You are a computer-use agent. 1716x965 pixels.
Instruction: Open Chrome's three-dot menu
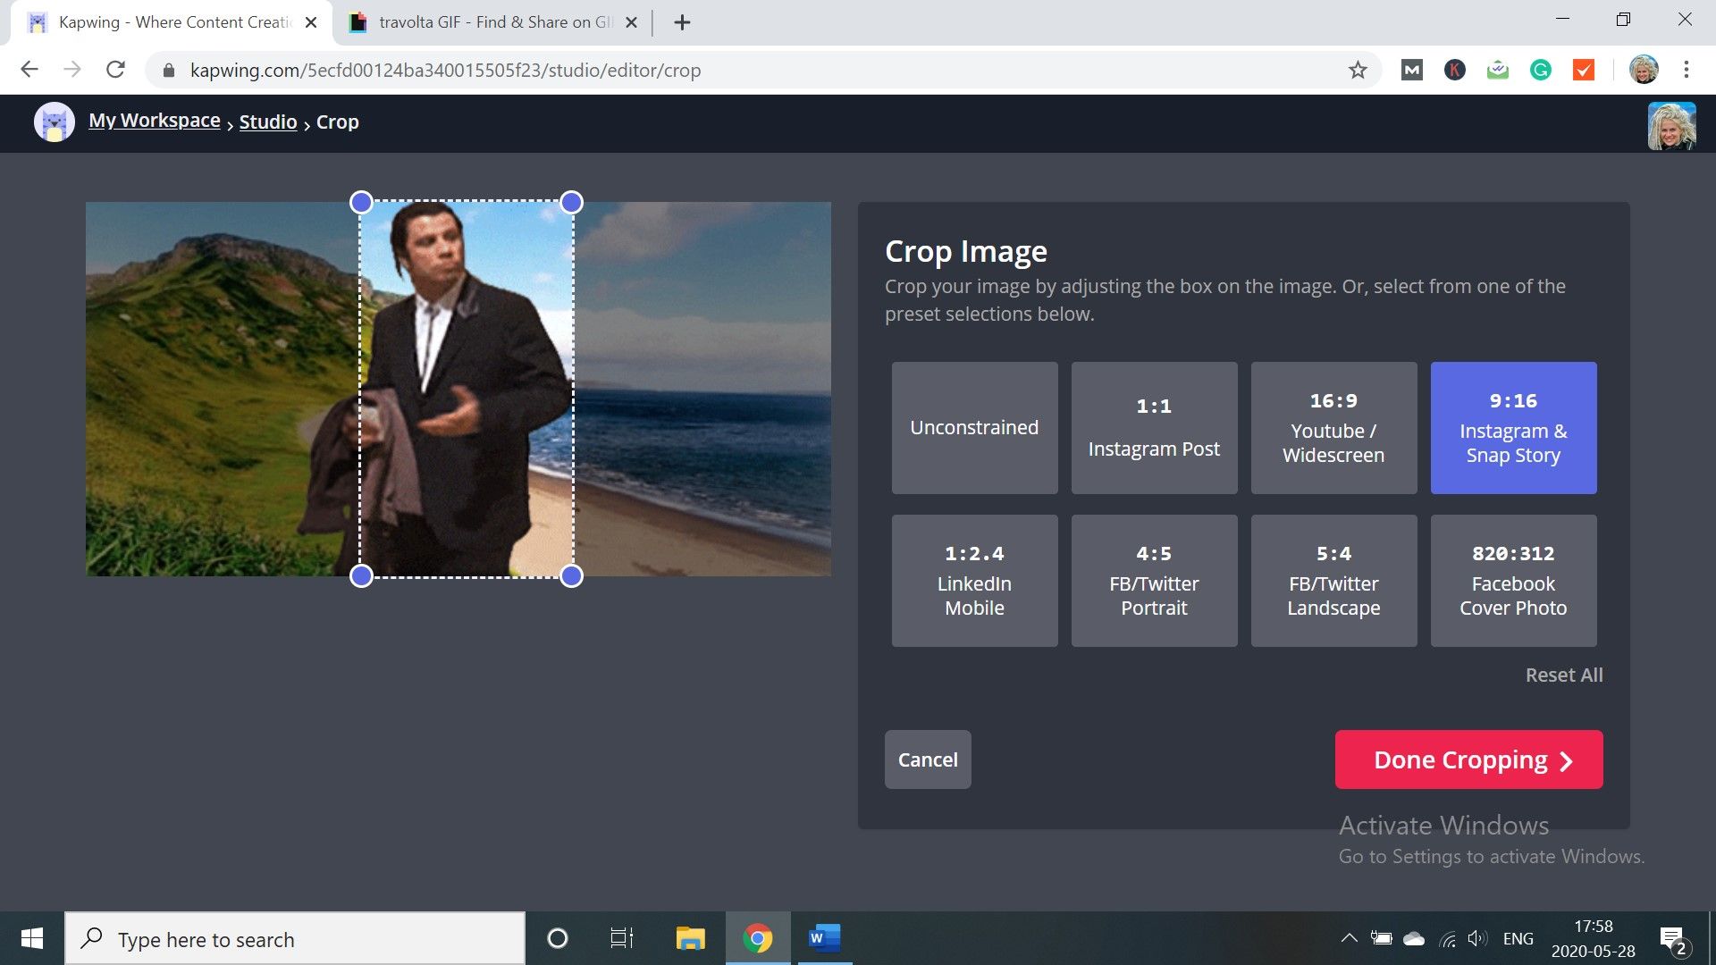tap(1686, 70)
